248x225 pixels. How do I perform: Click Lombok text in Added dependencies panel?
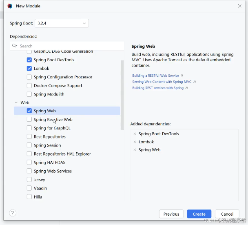pyautogui.click(x=146, y=142)
